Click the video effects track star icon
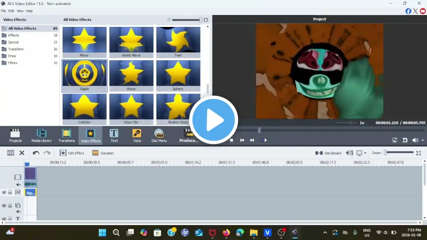 coord(18,192)
